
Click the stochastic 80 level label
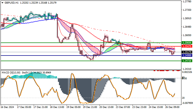coord(183,77)
